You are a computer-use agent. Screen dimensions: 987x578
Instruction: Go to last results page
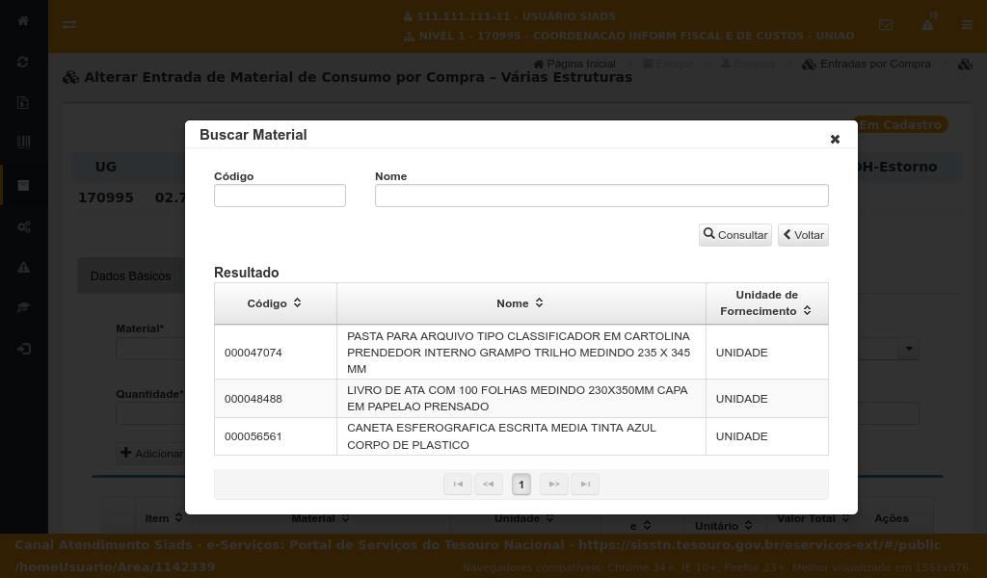585,485
